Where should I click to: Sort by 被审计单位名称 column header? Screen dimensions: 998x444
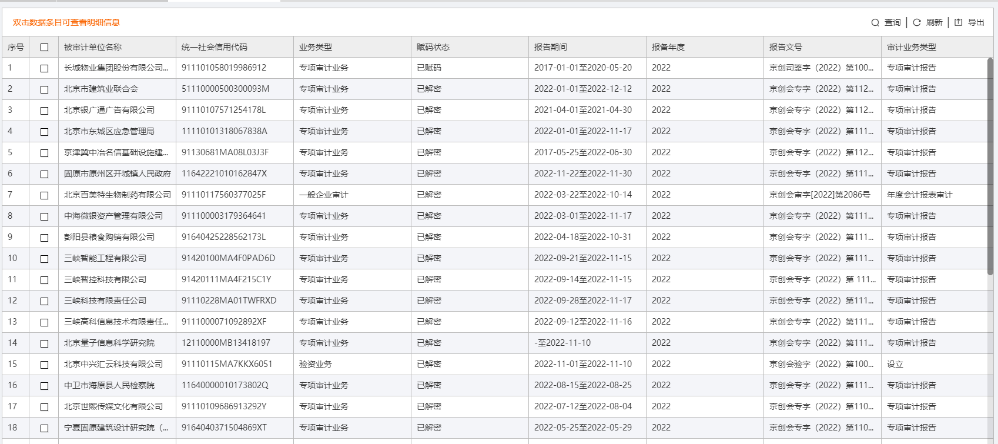point(93,47)
